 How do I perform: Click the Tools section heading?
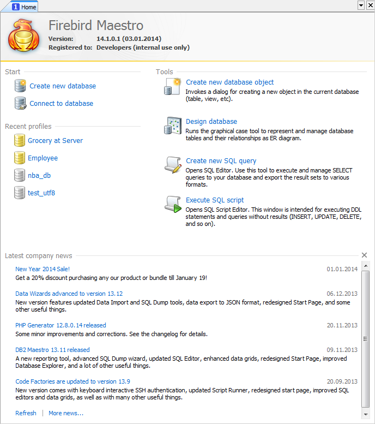[164, 72]
